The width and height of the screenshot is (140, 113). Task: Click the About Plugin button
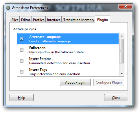(x=75, y=82)
